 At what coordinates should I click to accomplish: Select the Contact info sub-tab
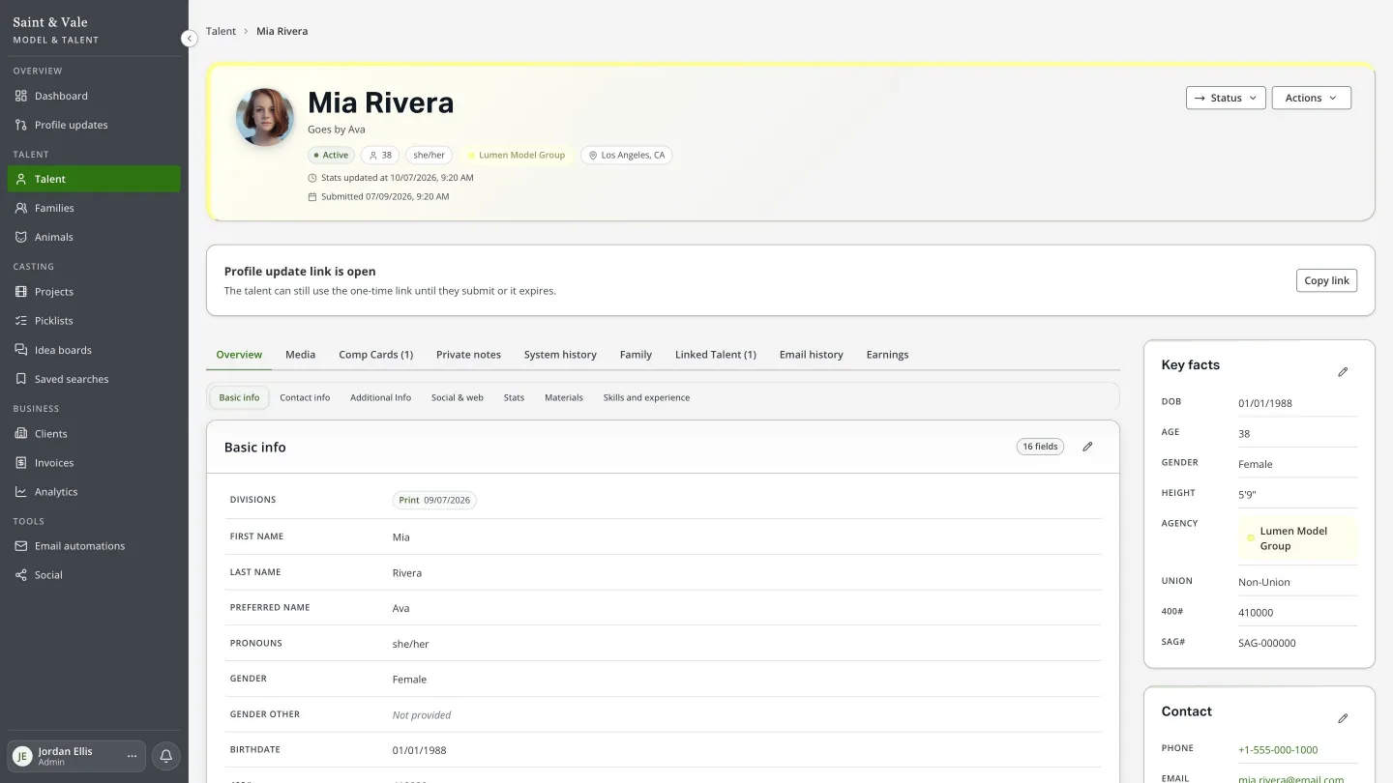point(305,397)
